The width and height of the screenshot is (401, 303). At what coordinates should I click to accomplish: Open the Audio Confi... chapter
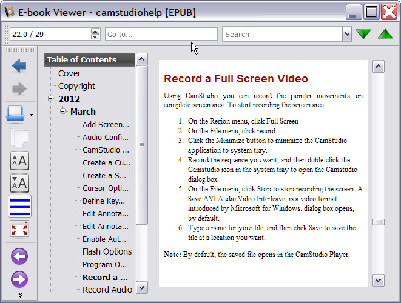106,137
